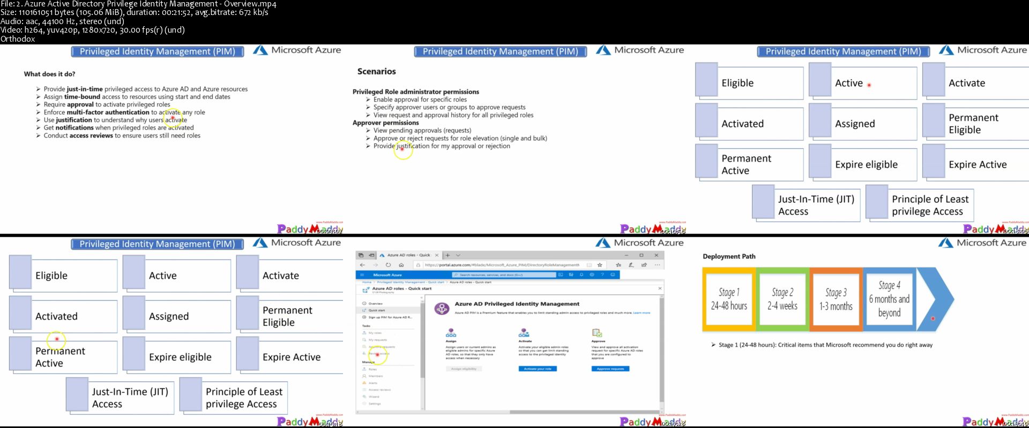Open the What does it do slide thumbnail
1029x428 pixels.
pyautogui.click(x=171, y=139)
